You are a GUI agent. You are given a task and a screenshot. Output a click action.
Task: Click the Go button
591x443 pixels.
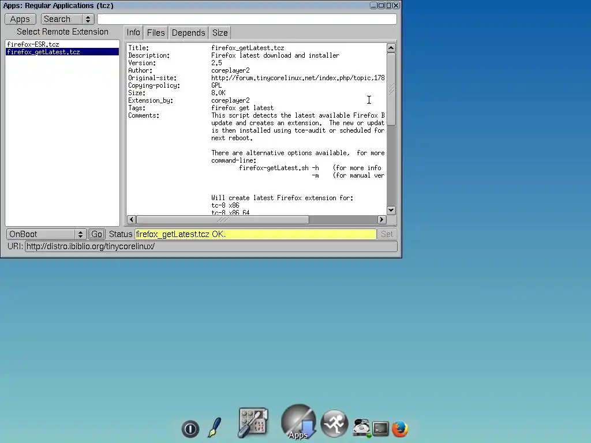[96, 234]
